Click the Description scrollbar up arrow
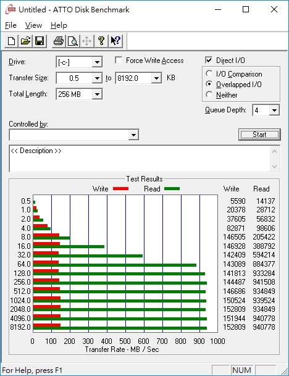The height and width of the screenshot is (376, 289). [275, 151]
